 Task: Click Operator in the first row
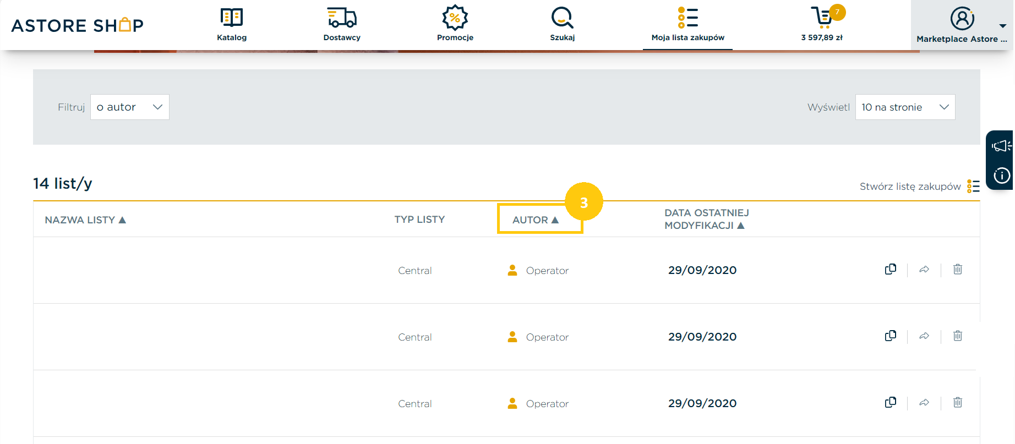[x=547, y=270]
